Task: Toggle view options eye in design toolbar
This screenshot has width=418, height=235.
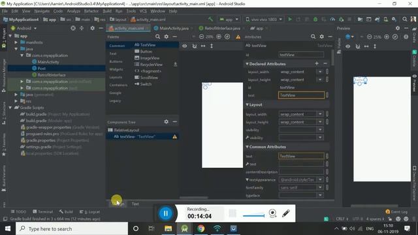Action: point(184,46)
